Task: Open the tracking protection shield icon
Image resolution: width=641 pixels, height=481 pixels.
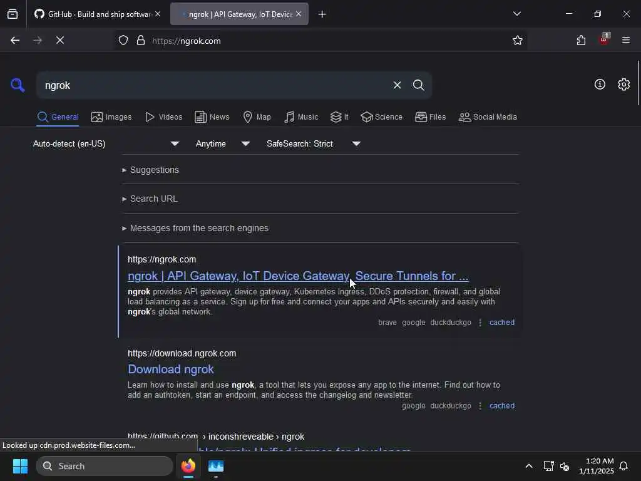Action: point(123,41)
